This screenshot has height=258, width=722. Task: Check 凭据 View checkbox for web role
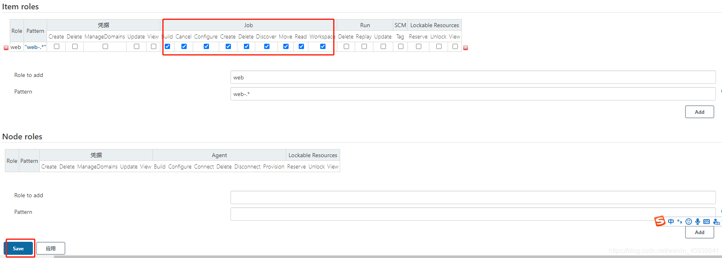154,47
